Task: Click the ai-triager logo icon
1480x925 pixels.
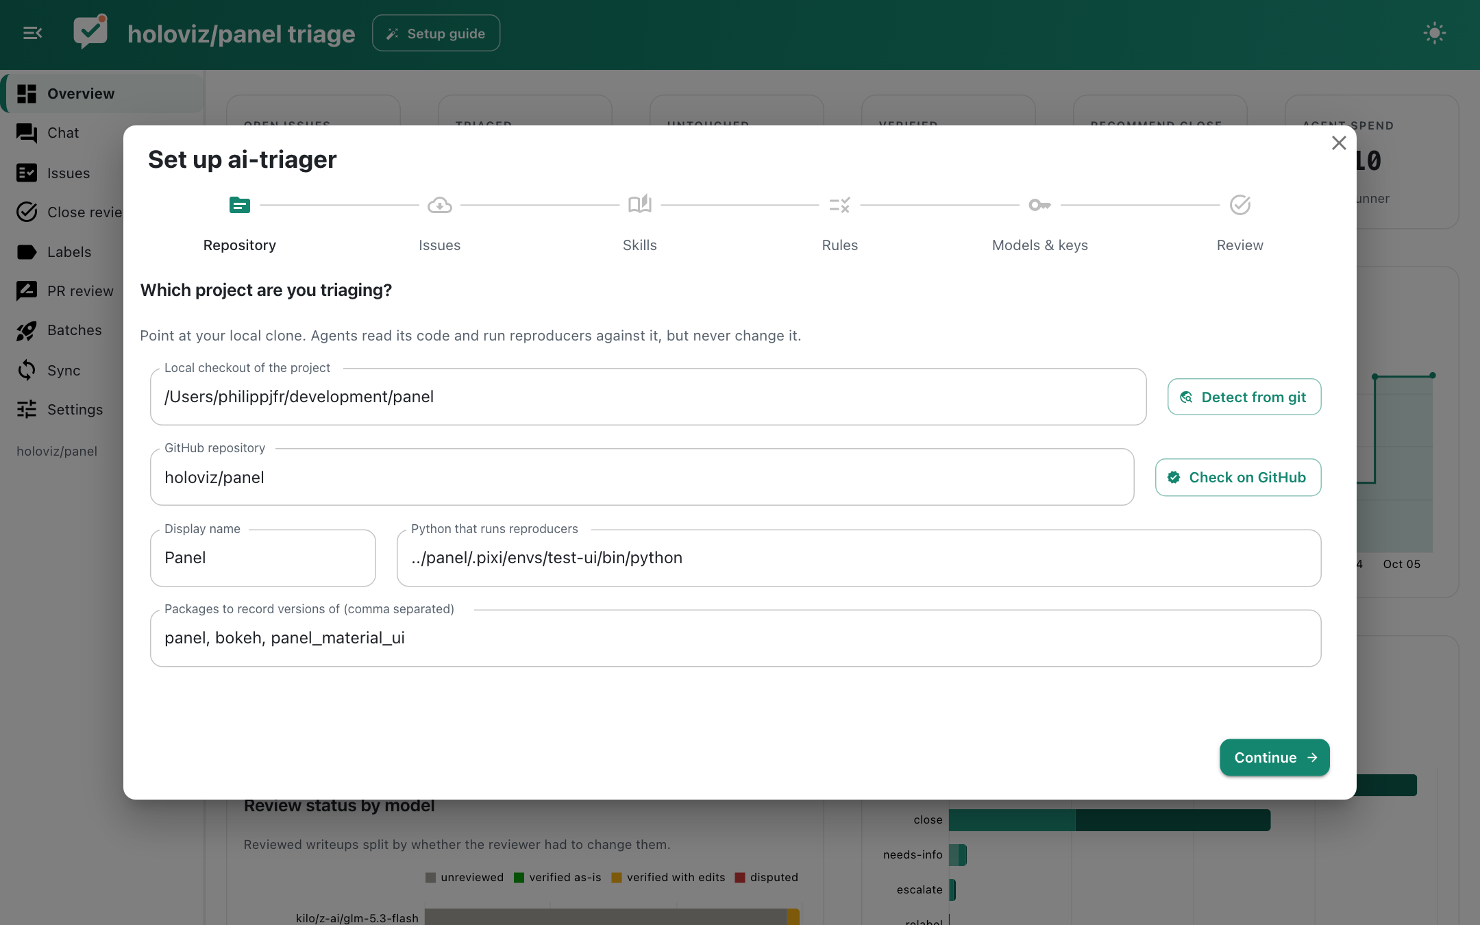Action: (x=90, y=32)
